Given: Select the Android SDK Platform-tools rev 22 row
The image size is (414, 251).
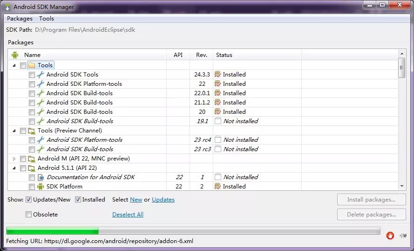Looking at the screenshot, I should (203, 84).
